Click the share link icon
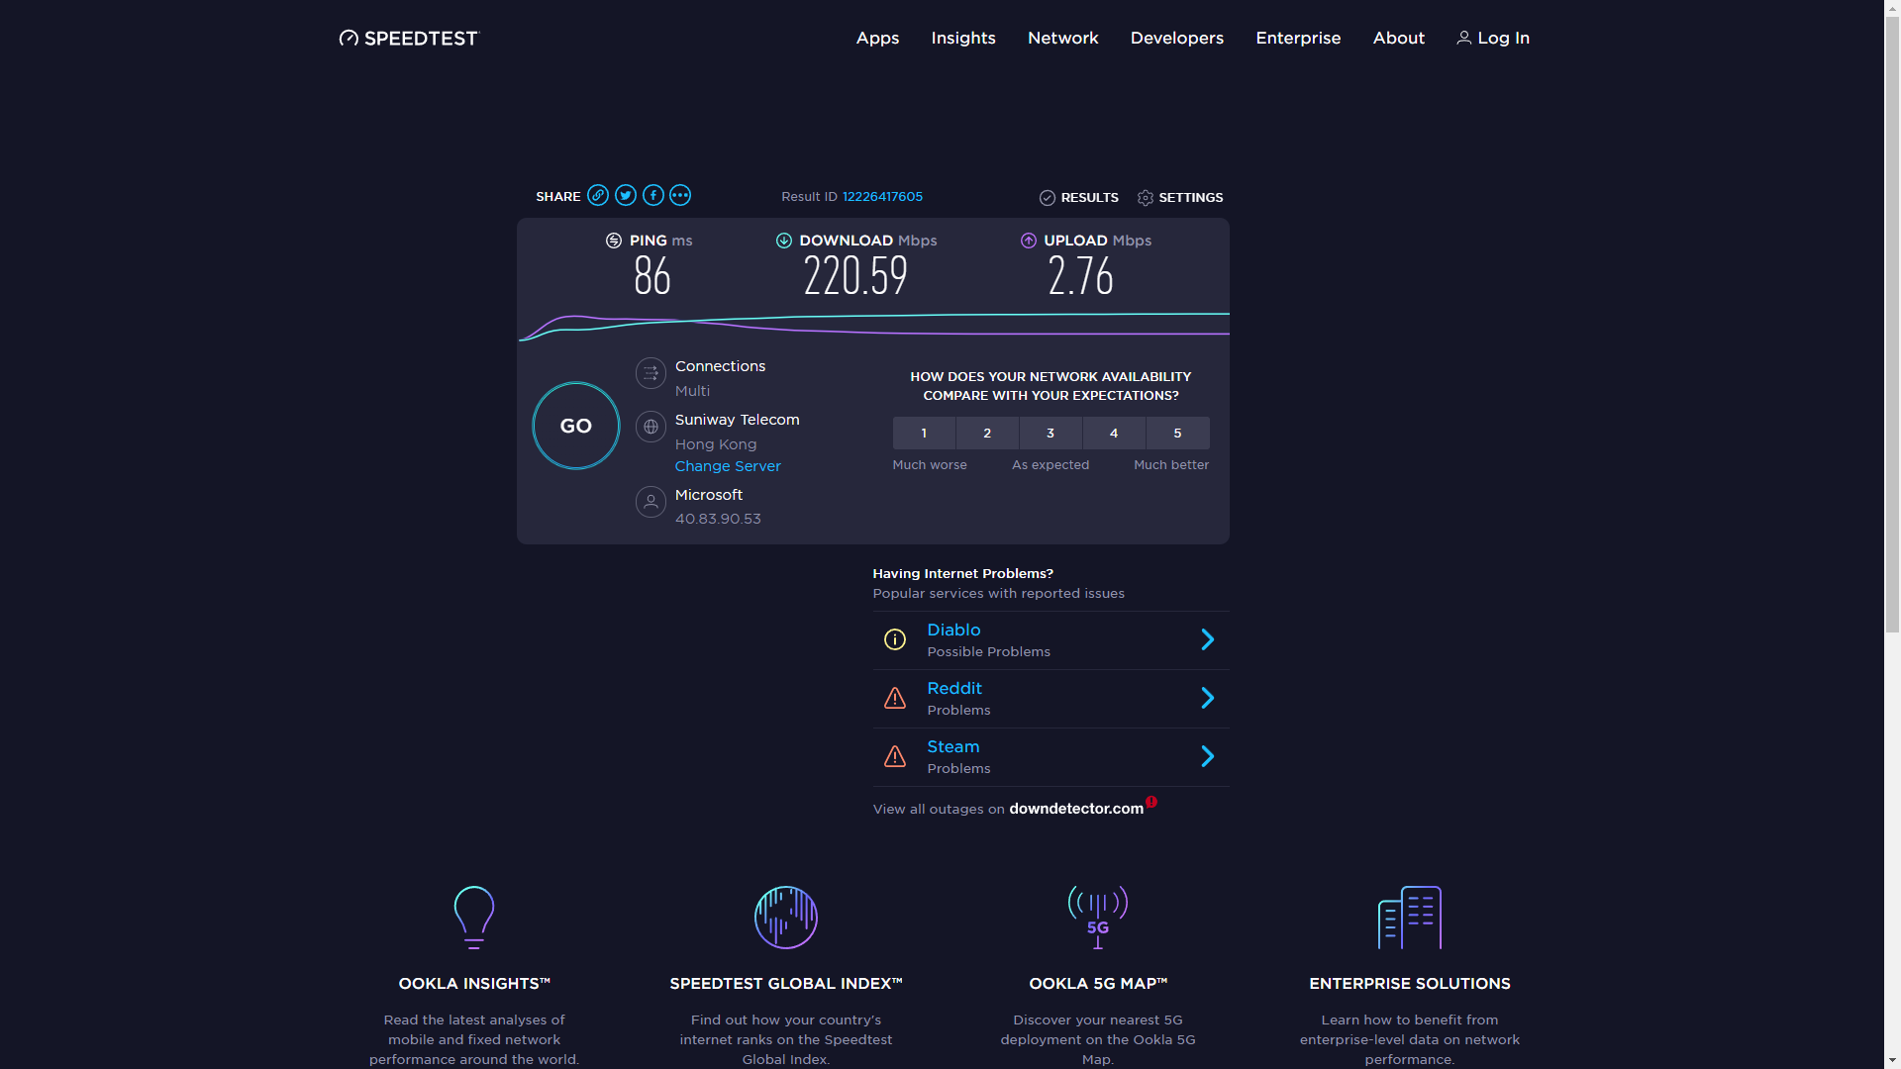Image resolution: width=1901 pixels, height=1069 pixels. tap(597, 195)
